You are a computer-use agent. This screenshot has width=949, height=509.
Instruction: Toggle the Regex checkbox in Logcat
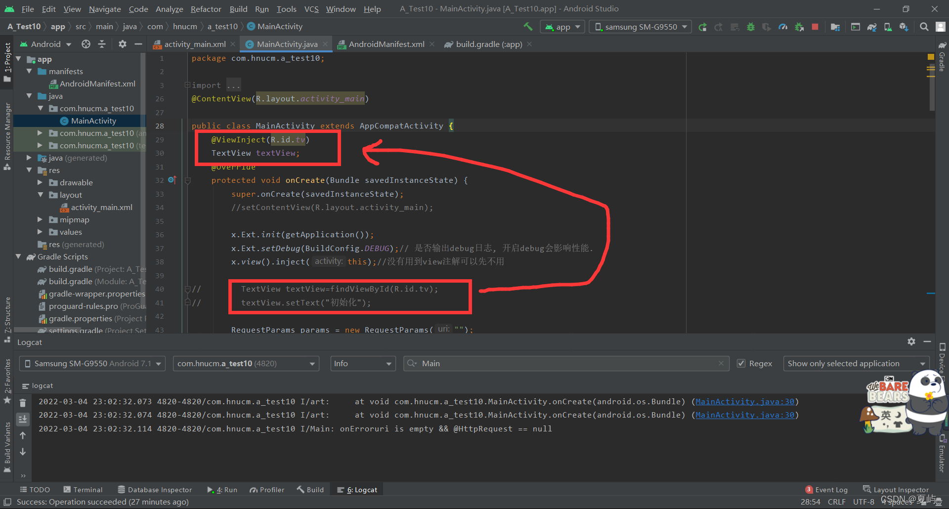pyautogui.click(x=741, y=363)
